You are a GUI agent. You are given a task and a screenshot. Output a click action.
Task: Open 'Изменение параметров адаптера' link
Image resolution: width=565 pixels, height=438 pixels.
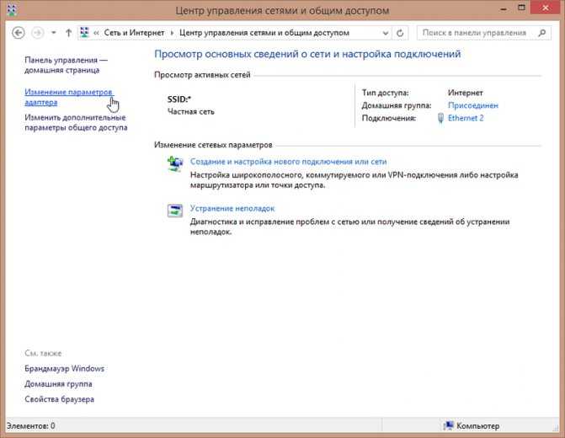click(x=69, y=97)
